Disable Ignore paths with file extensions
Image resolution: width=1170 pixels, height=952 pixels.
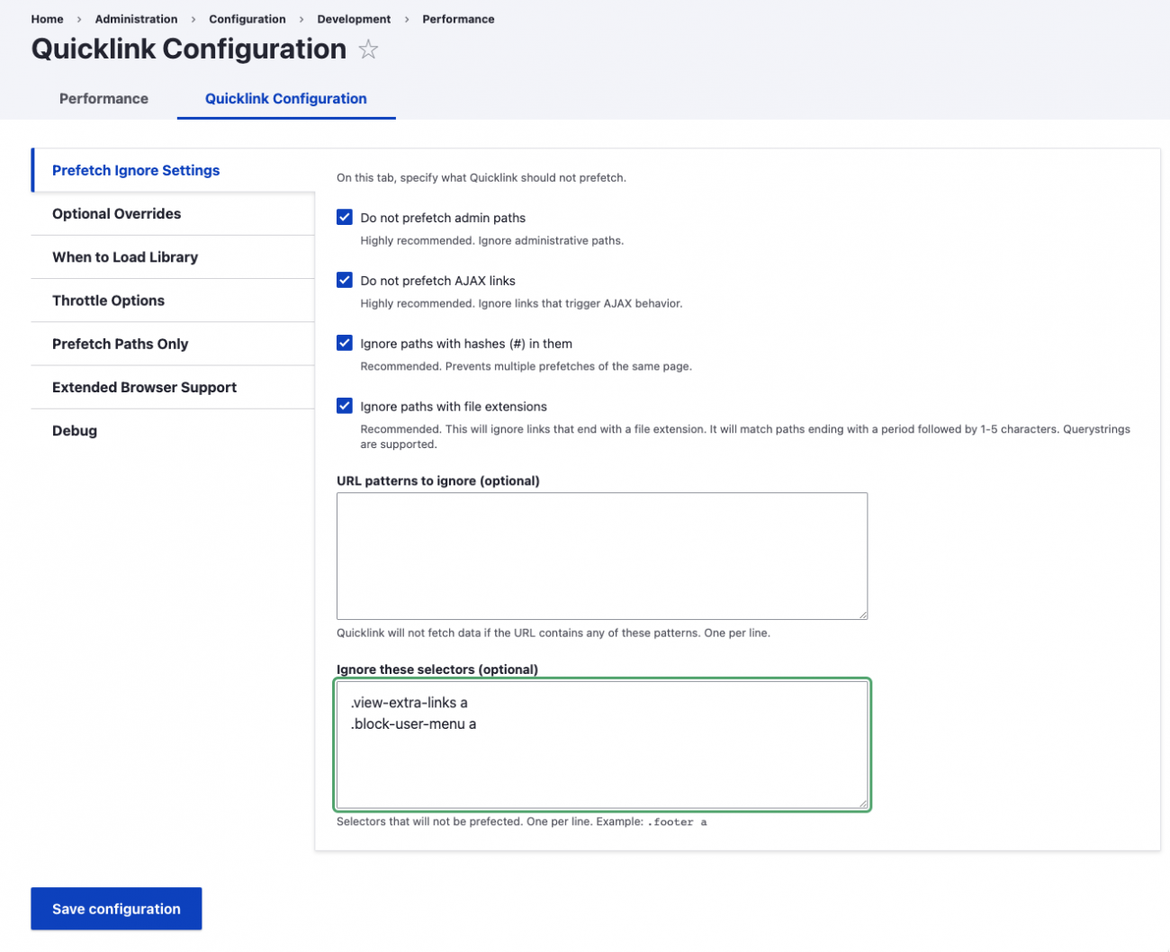(345, 406)
